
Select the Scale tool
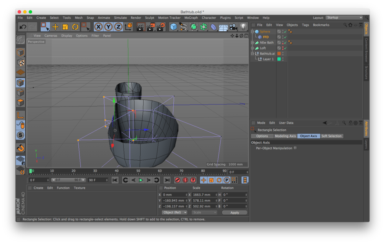[x=65, y=27]
